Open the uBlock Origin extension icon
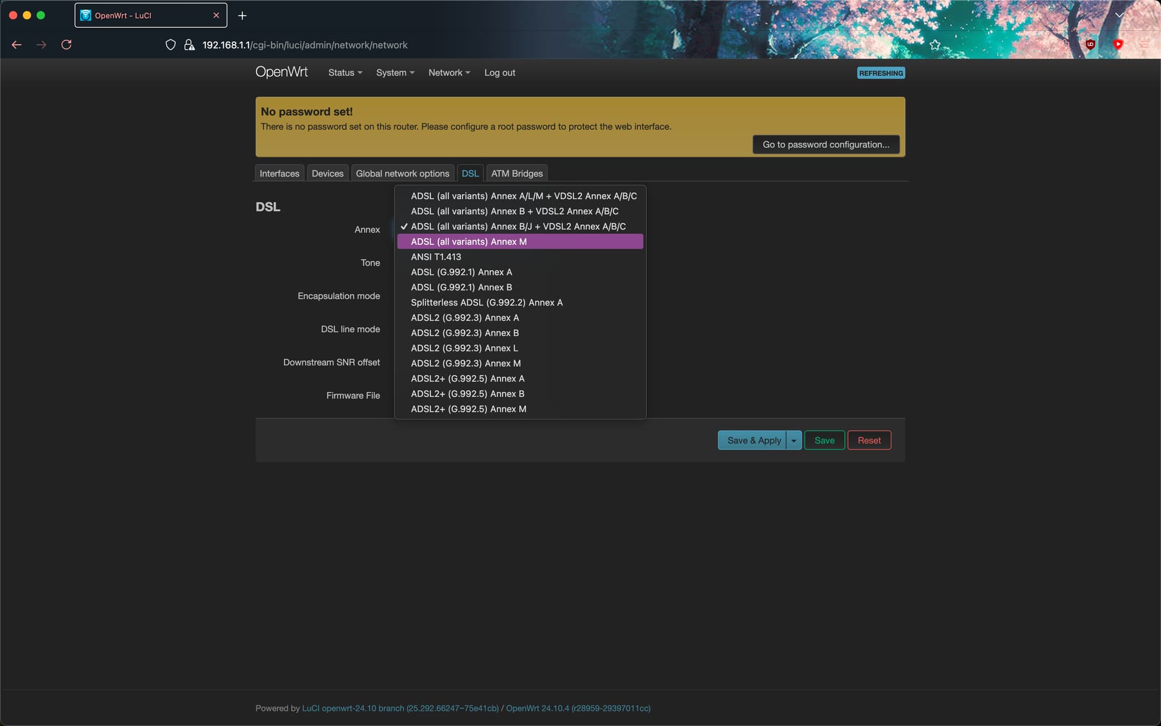 [x=1090, y=44]
